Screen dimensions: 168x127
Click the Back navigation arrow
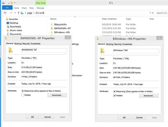coord(5,13)
